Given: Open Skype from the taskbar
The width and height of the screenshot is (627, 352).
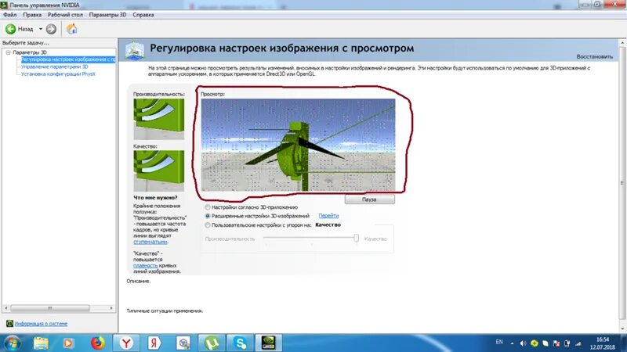Looking at the screenshot, I should point(241,343).
